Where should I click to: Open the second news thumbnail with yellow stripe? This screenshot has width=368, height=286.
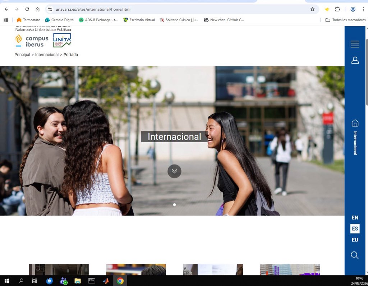tap(136, 269)
